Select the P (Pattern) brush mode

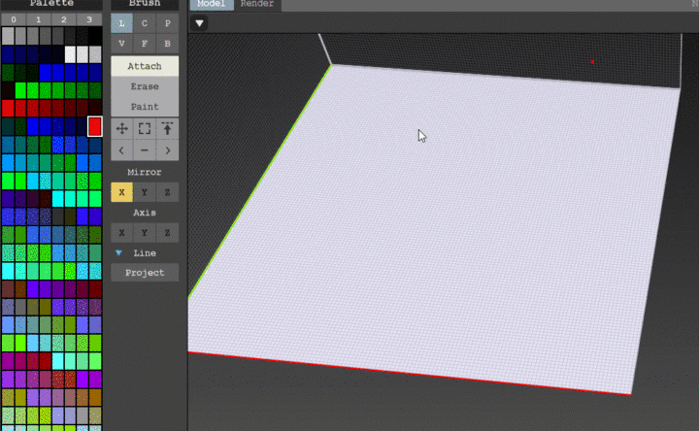tap(168, 23)
